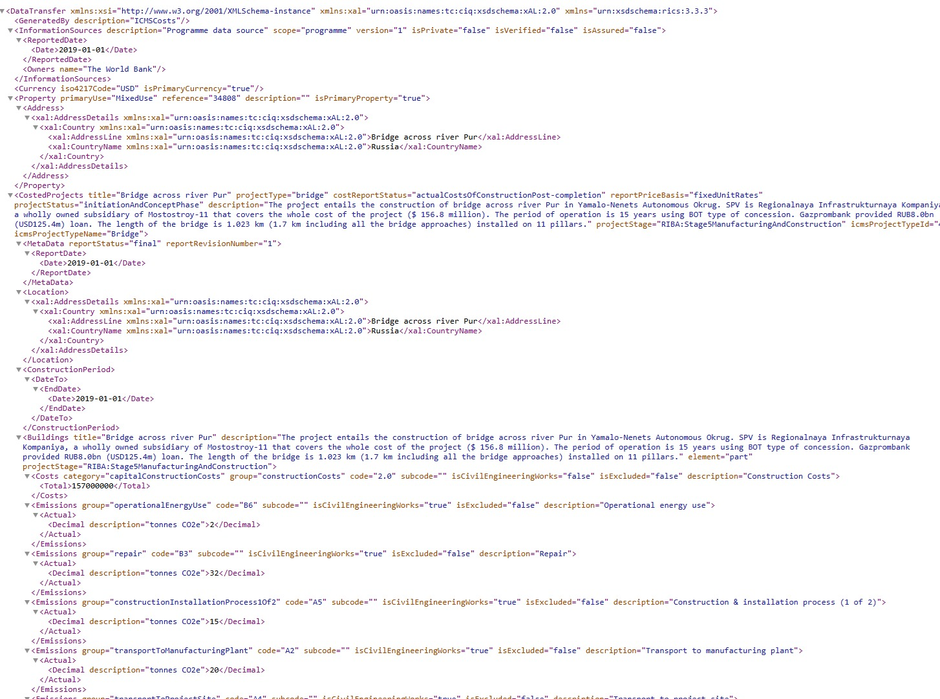The height and width of the screenshot is (699, 940).
Task: Click the Date line under ReportedDate
Action: click(x=84, y=50)
